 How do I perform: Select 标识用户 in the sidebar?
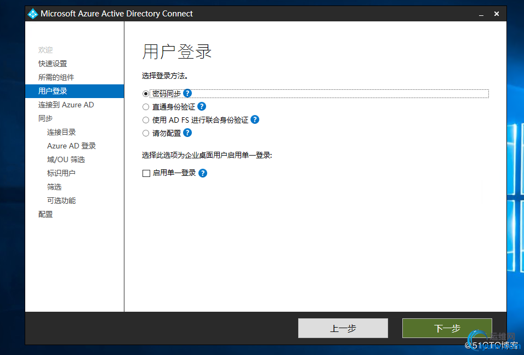click(61, 173)
